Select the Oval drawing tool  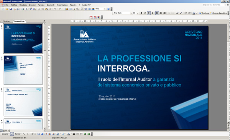(x=35, y=134)
